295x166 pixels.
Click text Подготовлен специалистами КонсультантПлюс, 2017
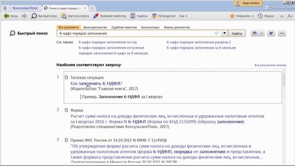point(120,127)
